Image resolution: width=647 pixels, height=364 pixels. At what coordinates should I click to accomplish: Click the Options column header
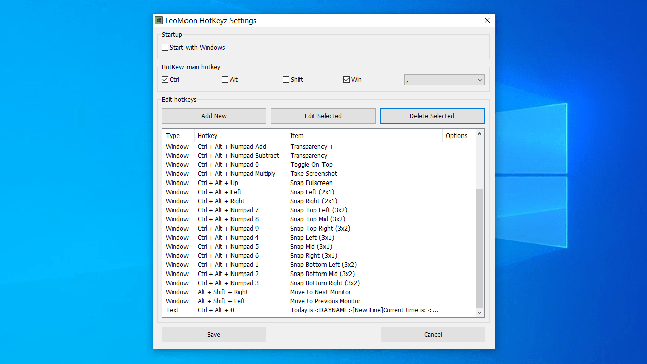(x=457, y=135)
